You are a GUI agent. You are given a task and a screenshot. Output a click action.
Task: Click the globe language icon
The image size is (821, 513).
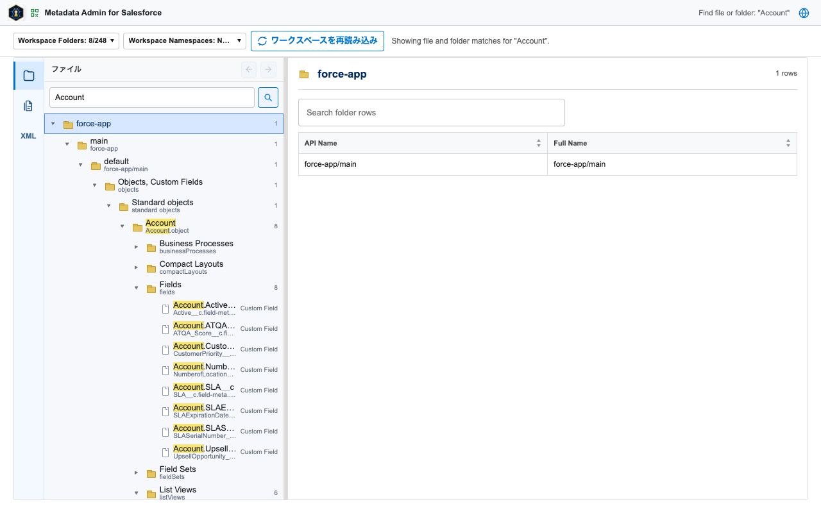[804, 13]
